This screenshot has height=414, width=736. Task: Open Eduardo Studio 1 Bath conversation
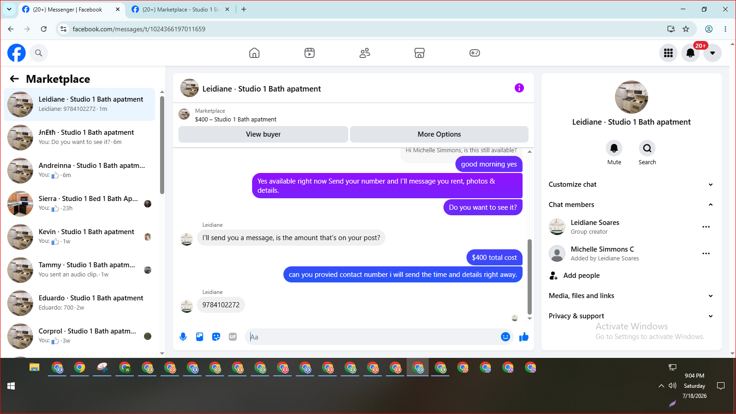(80, 303)
